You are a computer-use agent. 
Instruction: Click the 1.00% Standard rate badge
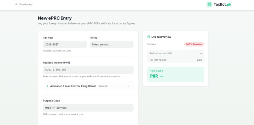194,44
